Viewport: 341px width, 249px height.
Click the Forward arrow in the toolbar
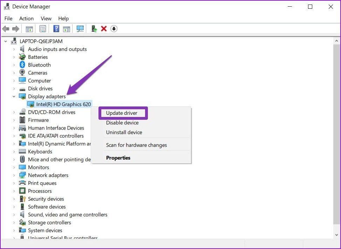(16, 29)
